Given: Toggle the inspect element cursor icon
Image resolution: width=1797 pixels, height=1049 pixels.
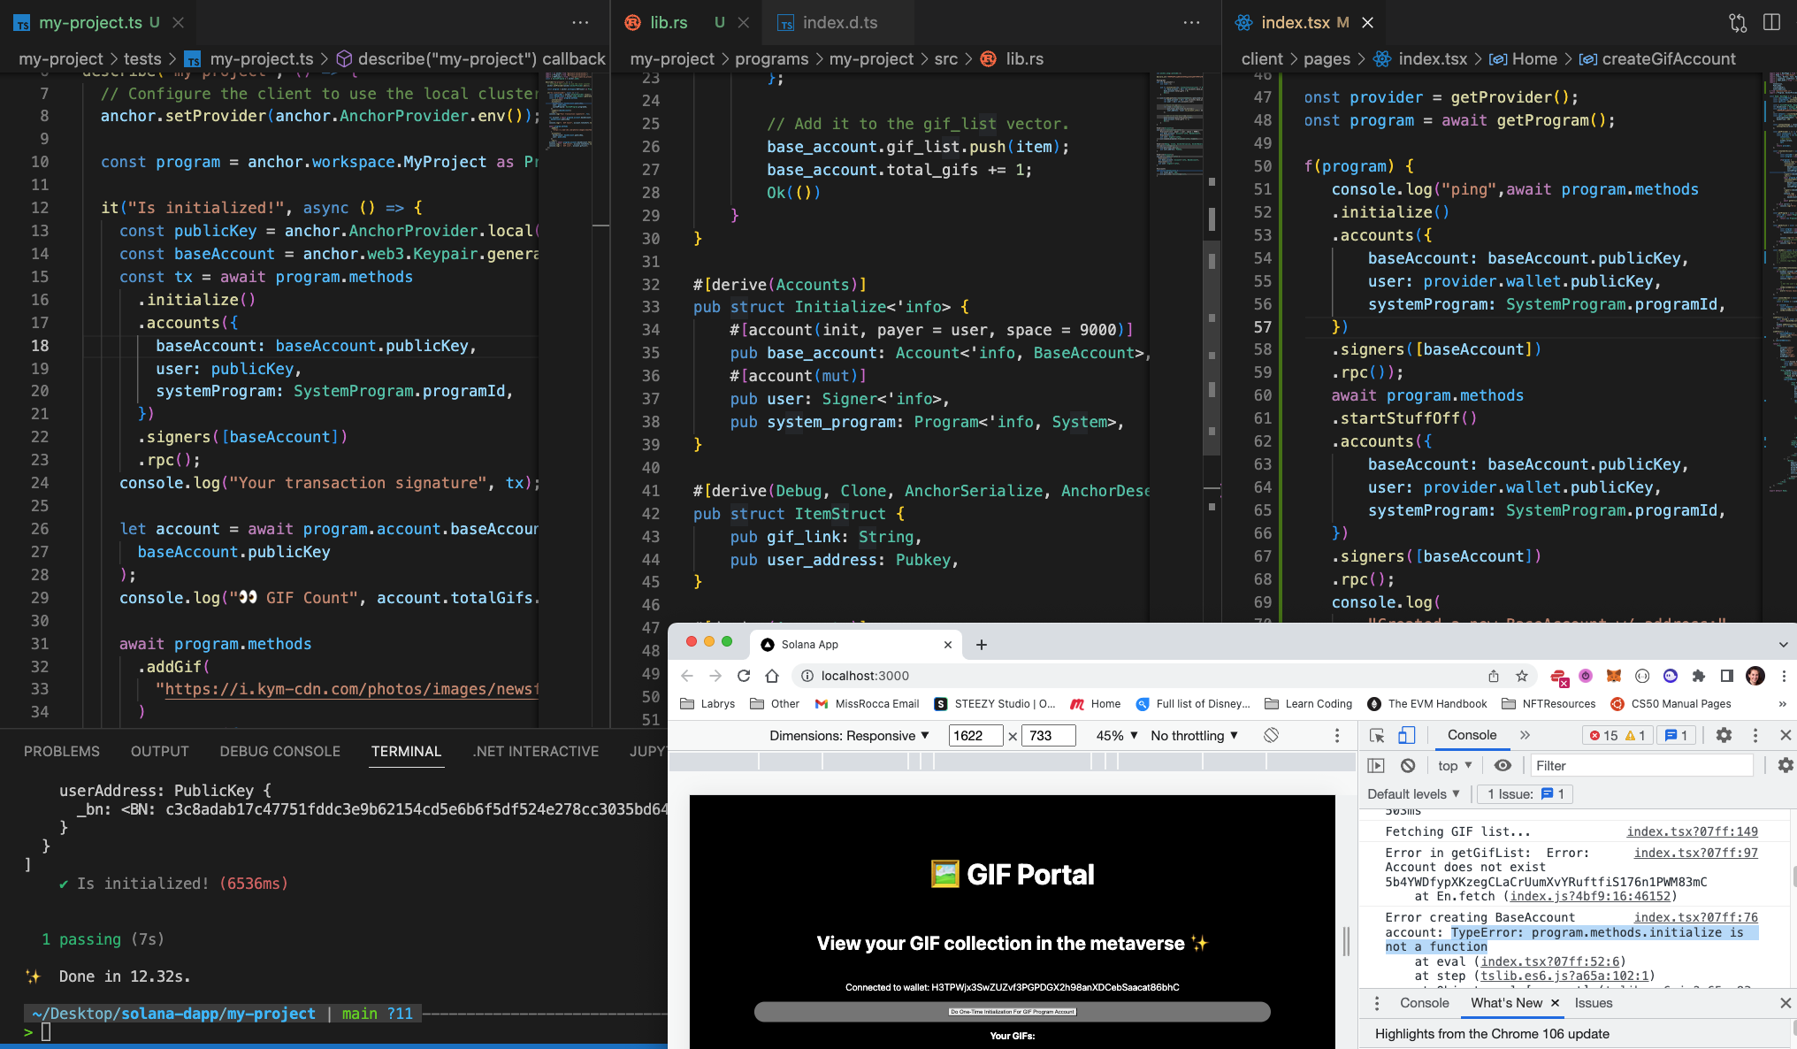Looking at the screenshot, I should [1375, 734].
